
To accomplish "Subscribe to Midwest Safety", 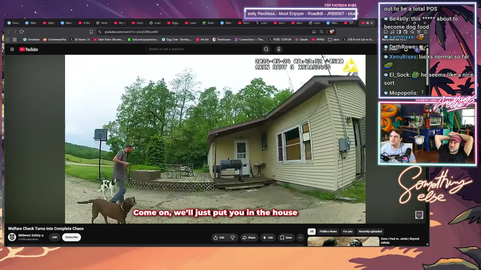I will point(71,237).
